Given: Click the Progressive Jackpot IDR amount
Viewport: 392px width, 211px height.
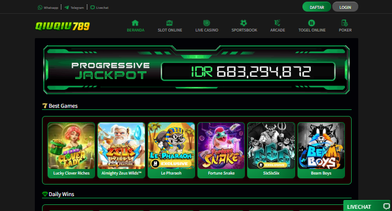Looking at the screenshot, I should [x=251, y=72].
